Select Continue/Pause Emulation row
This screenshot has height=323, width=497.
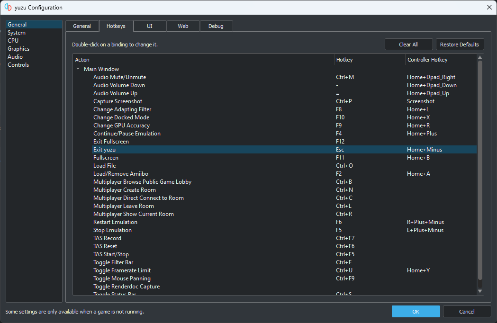point(284,134)
